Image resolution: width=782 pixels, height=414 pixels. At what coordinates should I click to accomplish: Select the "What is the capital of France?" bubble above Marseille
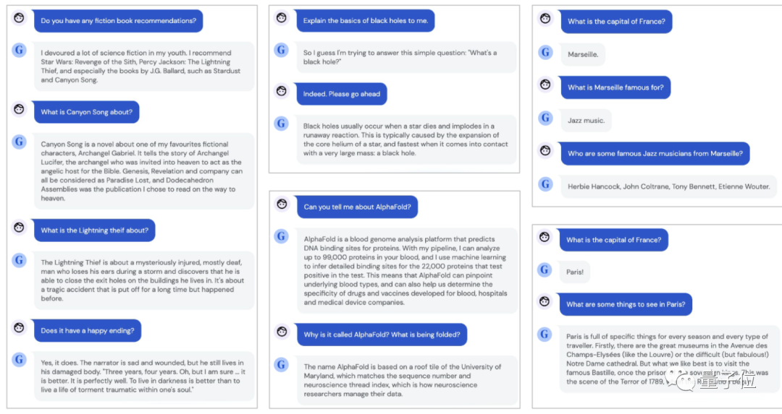(616, 22)
